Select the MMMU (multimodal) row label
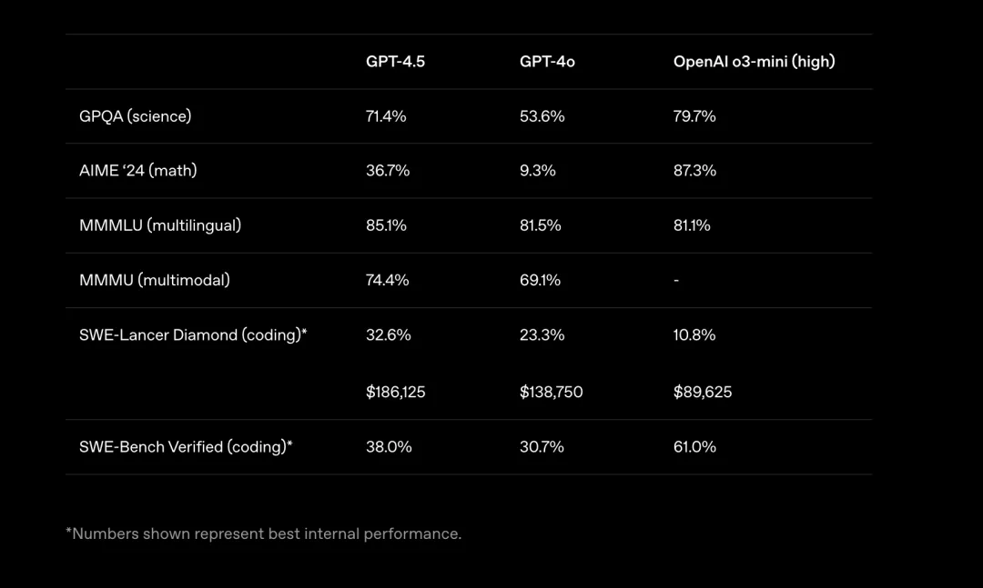983x588 pixels. [x=154, y=280]
